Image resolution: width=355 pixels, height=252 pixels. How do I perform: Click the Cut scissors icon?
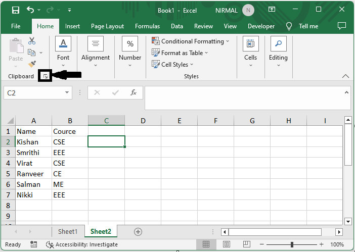pos(32,41)
